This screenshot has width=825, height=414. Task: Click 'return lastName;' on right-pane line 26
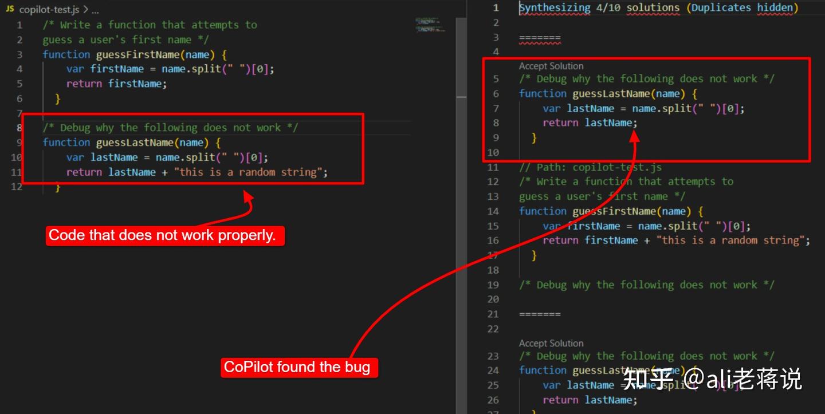(x=590, y=400)
